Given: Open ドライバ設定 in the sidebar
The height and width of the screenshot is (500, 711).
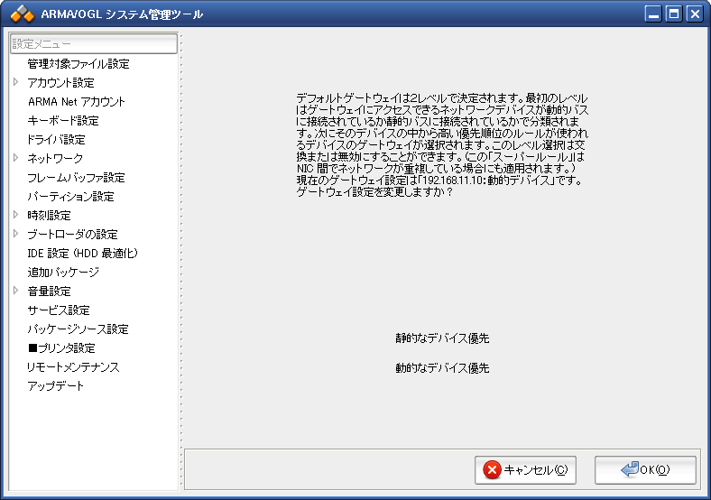Looking at the screenshot, I should 56,140.
